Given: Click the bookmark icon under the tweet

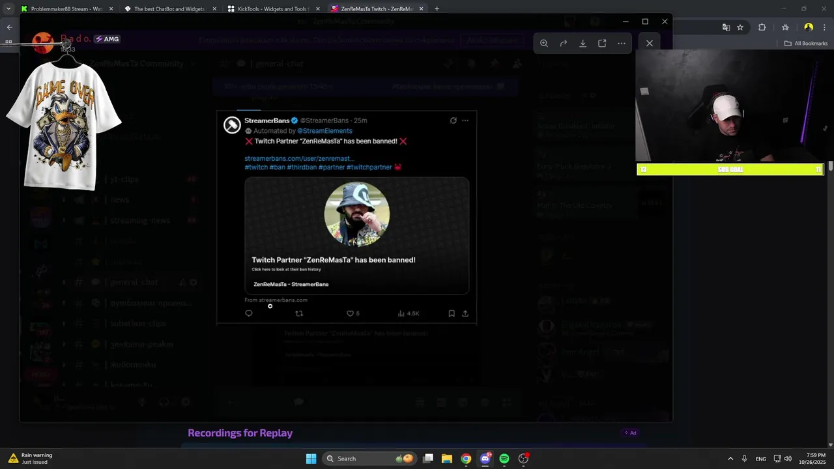Looking at the screenshot, I should [x=452, y=313].
